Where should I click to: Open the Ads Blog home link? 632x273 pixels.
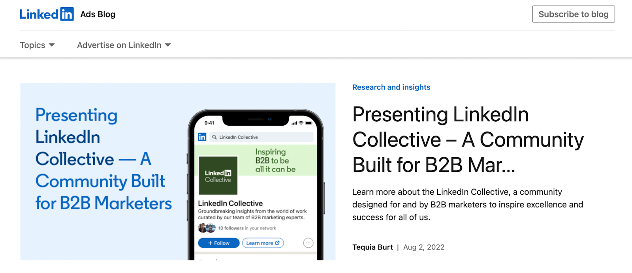coord(98,14)
